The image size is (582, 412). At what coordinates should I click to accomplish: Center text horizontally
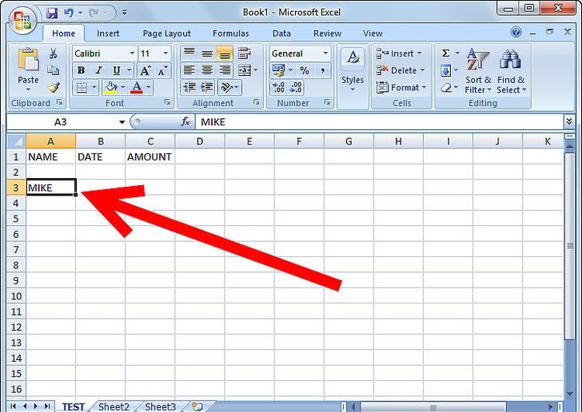(207, 70)
